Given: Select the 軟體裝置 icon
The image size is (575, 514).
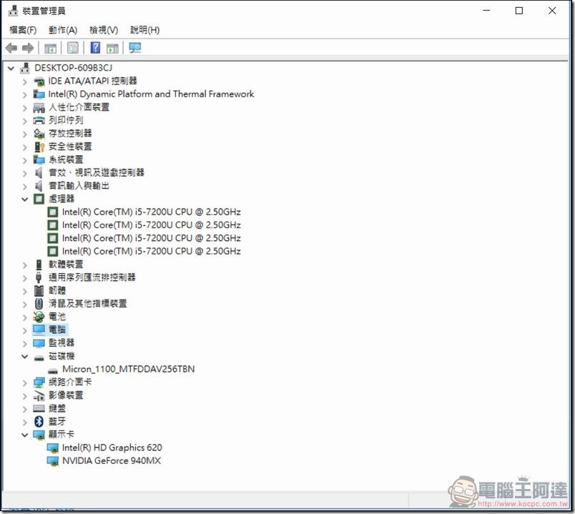Looking at the screenshot, I should [x=39, y=265].
